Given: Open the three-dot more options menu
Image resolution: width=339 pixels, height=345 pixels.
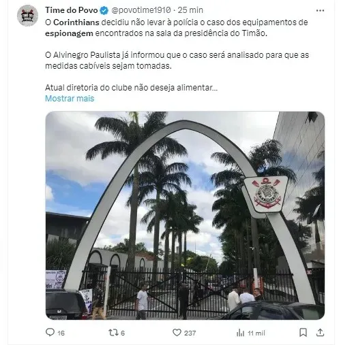Looking at the screenshot, I should 320,10.
